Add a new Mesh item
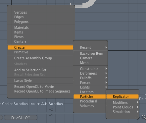Screen dimensions: 146x123 coord(90,63)
